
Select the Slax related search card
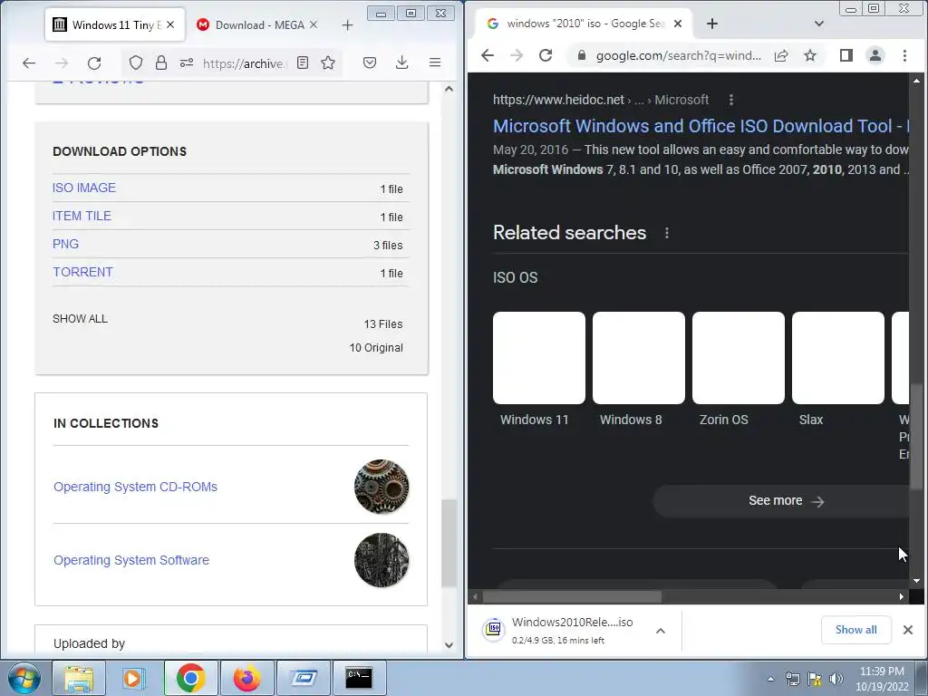pos(838,370)
